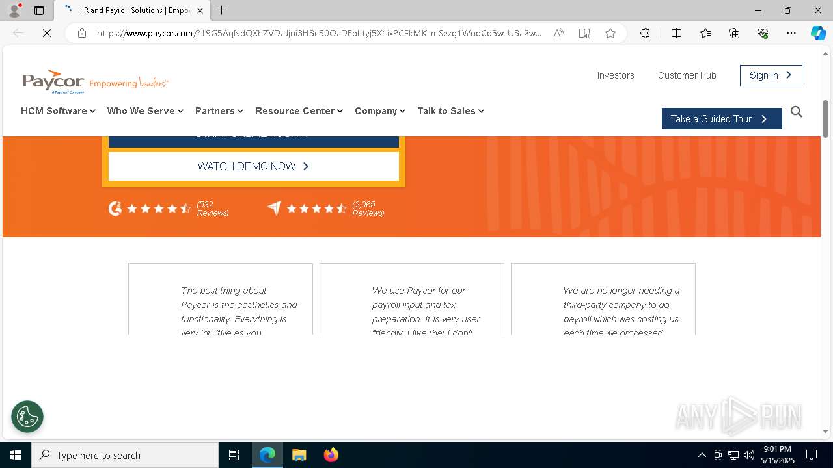Screen dimensions: 833x468
Task: Click Type here to search box
Action: click(x=125, y=455)
